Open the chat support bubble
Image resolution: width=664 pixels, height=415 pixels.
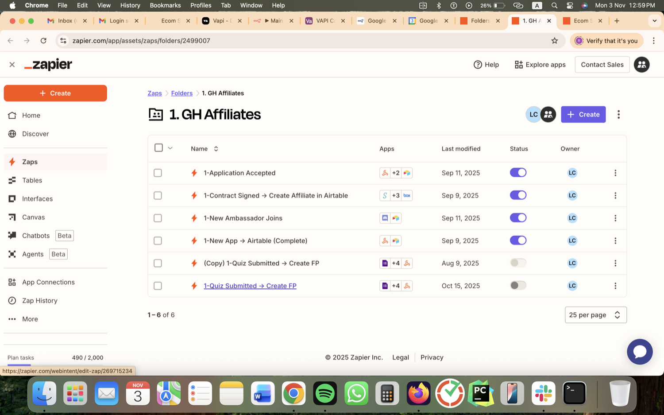640,352
